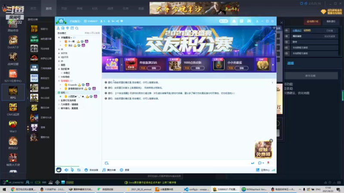Click the send return-arrow icon in chat
344x193 pixels.
click(252, 163)
